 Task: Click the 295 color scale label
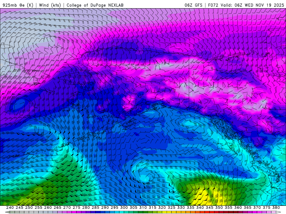tap(114, 208)
